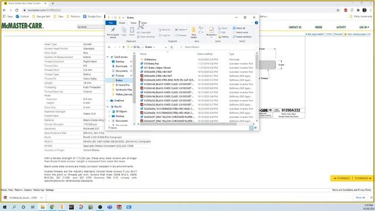Viewport: 375px width, 211px height.
Task: Switch Explorer to the large icons view icon
Action: point(255,128)
